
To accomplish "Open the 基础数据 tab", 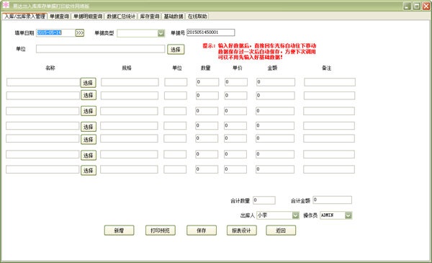I will 174,17.
